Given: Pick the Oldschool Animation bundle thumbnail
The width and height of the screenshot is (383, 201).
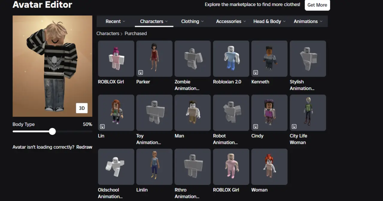Looking at the screenshot, I should click(116, 167).
